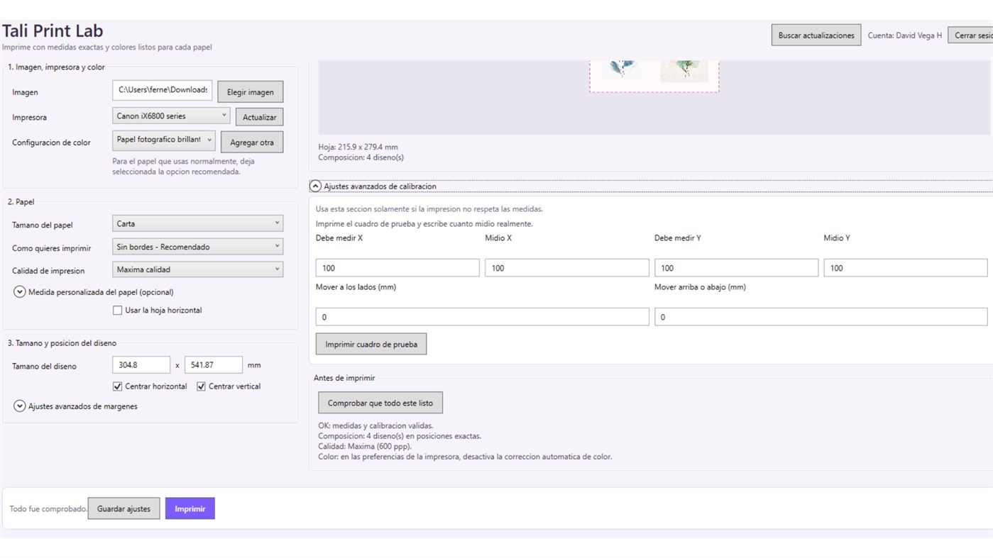Click the Imagen file path field
The width and height of the screenshot is (993, 558).
(x=163, y=90)
